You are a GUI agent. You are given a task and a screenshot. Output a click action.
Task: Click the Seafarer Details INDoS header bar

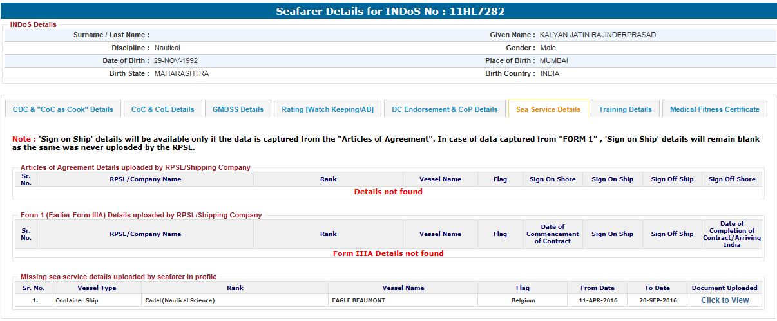[388, 12]
